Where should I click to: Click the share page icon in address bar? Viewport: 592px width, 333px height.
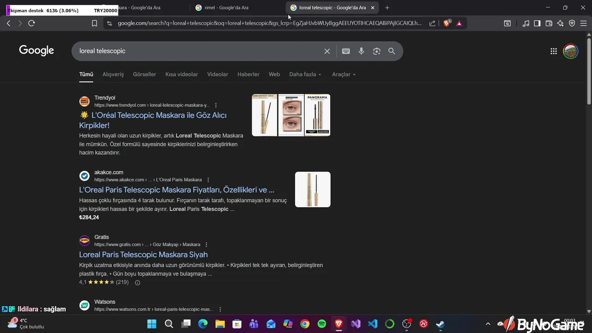coord(432,23)
